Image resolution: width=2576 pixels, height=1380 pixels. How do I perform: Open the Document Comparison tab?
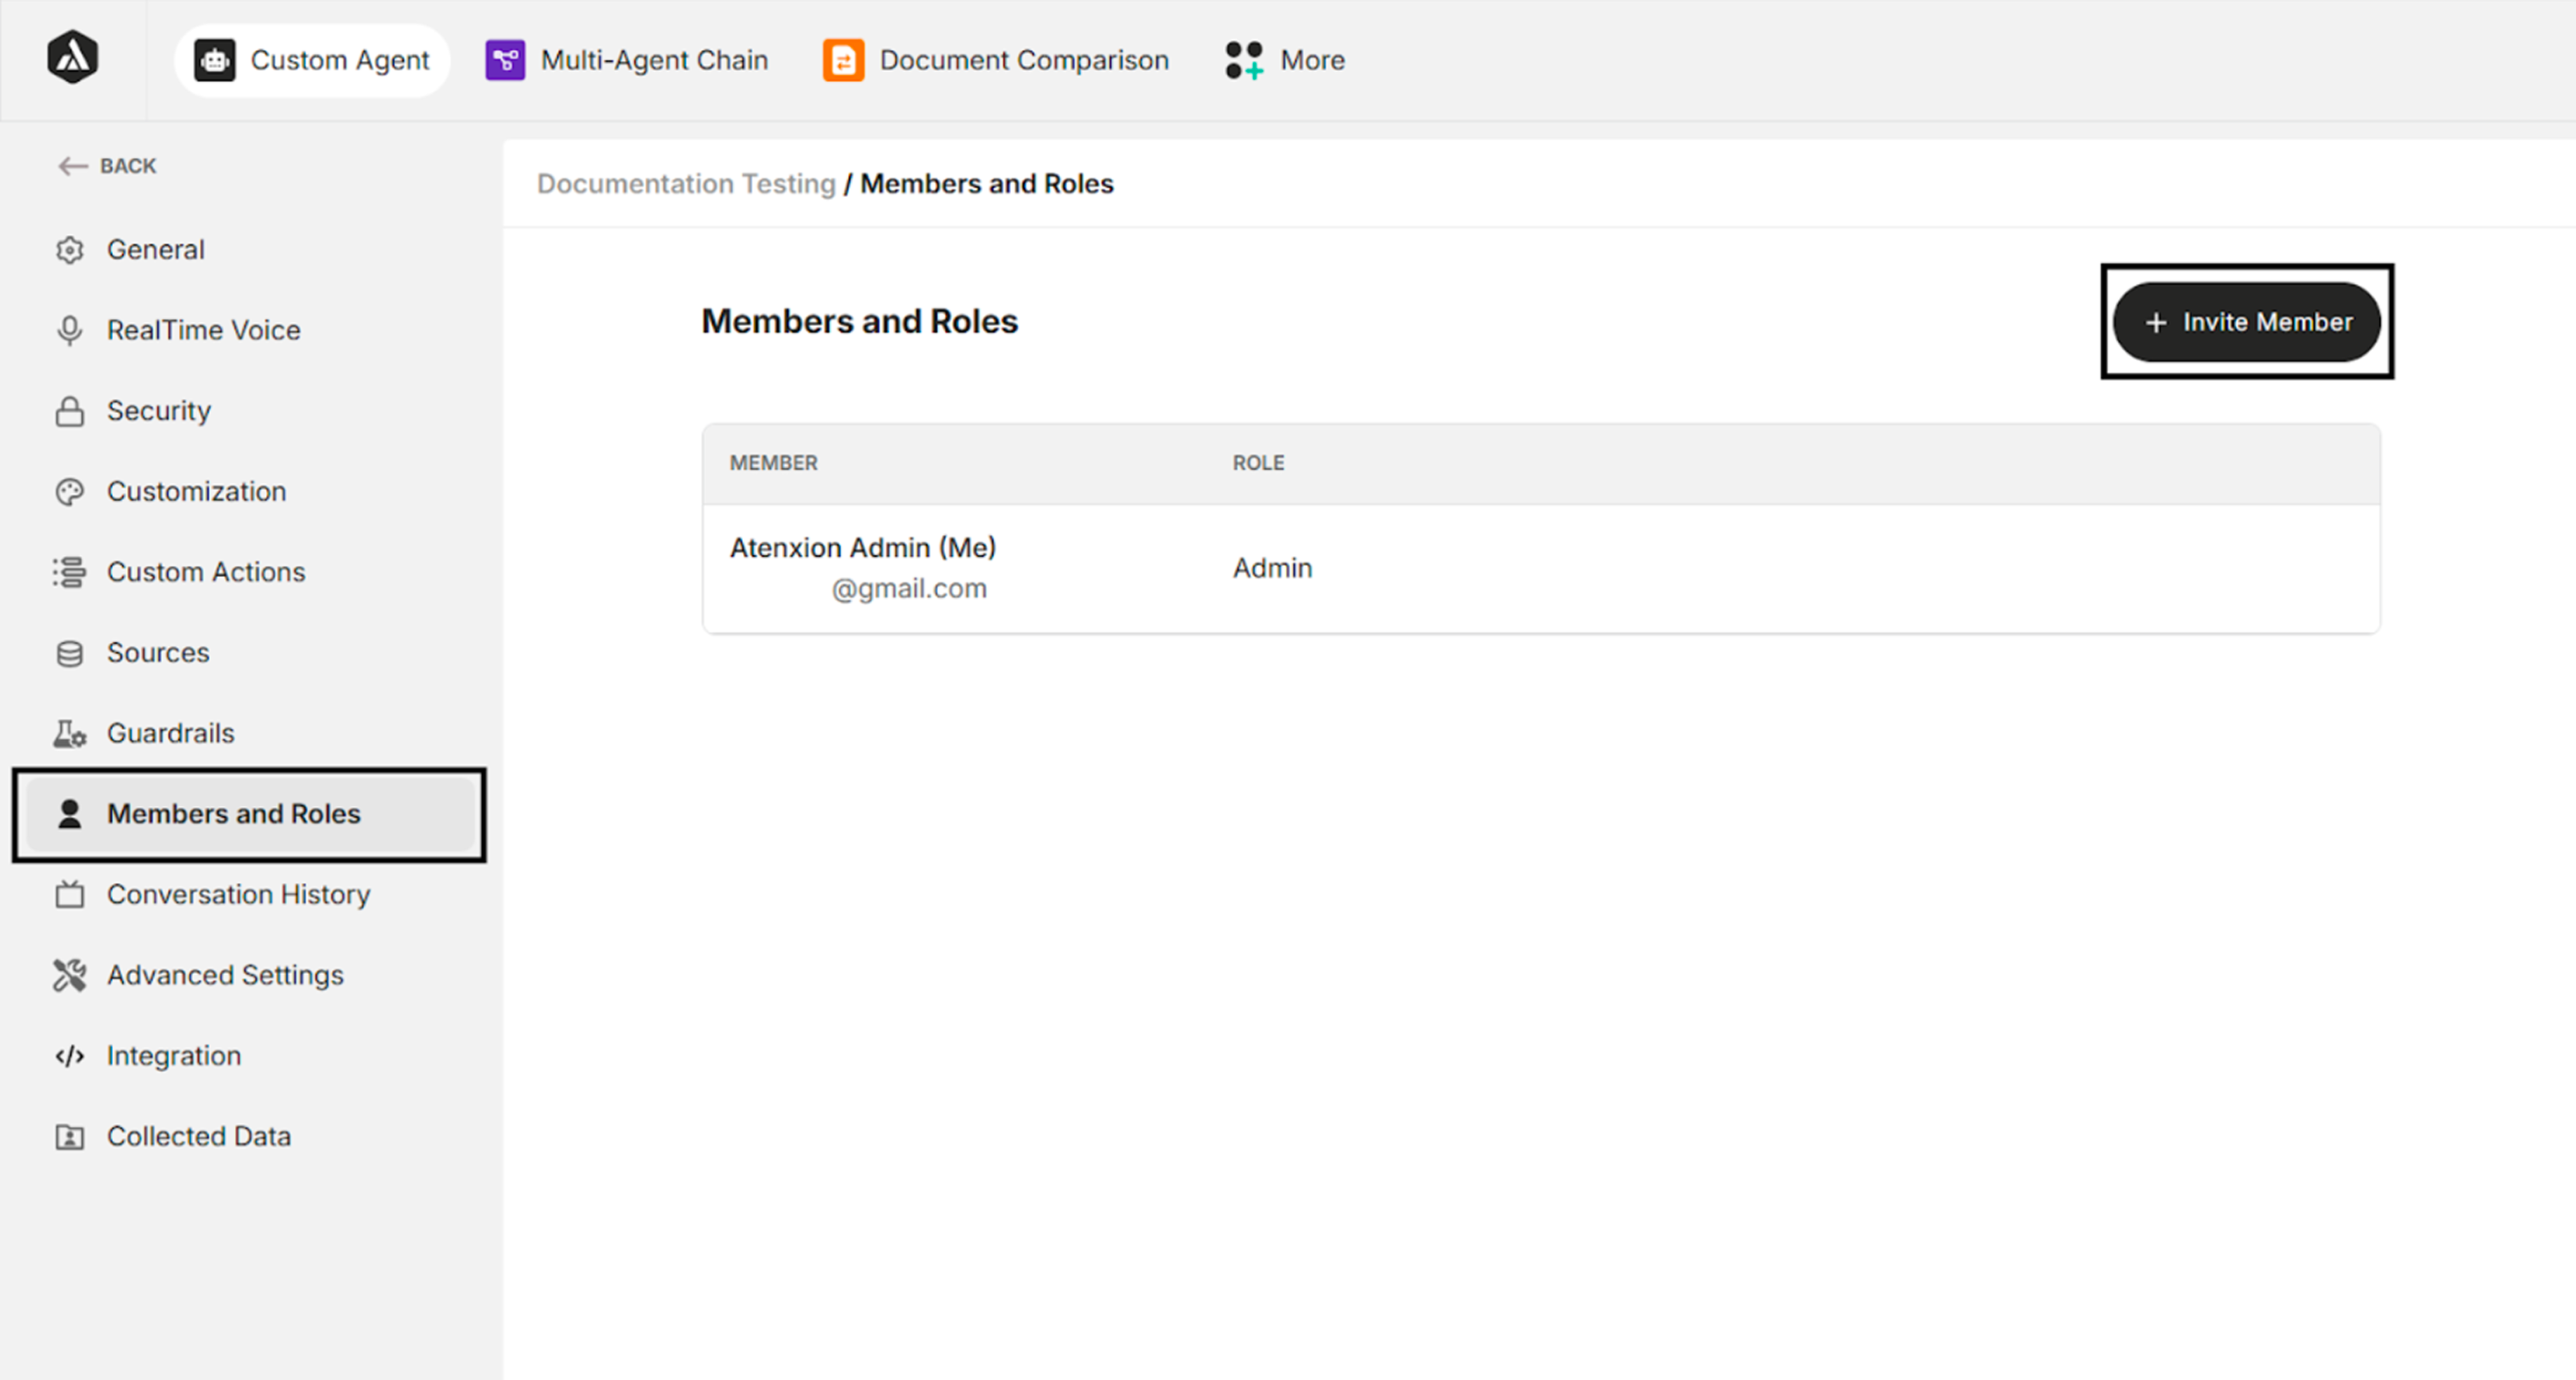tap(995, 60)
